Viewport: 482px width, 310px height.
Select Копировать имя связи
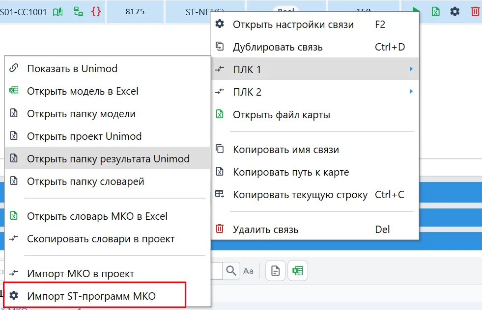point(315,150)
